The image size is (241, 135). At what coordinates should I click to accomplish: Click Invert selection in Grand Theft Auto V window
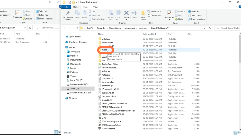pyautogui.click(x=196, y=19)
